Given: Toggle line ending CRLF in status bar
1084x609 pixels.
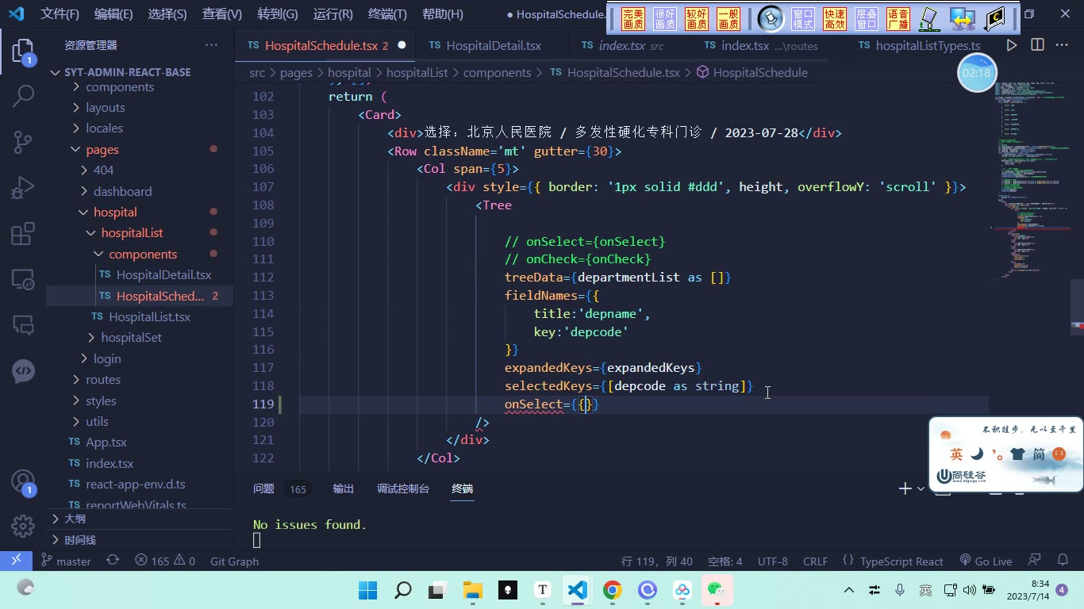Looking at the screenshot, I should (x=815, y=561).
